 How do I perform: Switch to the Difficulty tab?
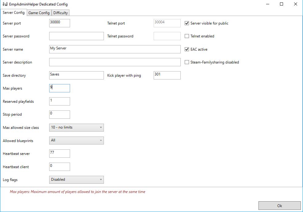pos(60,13)
